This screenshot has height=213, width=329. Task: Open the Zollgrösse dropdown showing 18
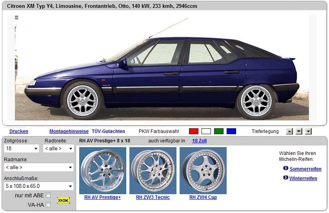point(22,148)
